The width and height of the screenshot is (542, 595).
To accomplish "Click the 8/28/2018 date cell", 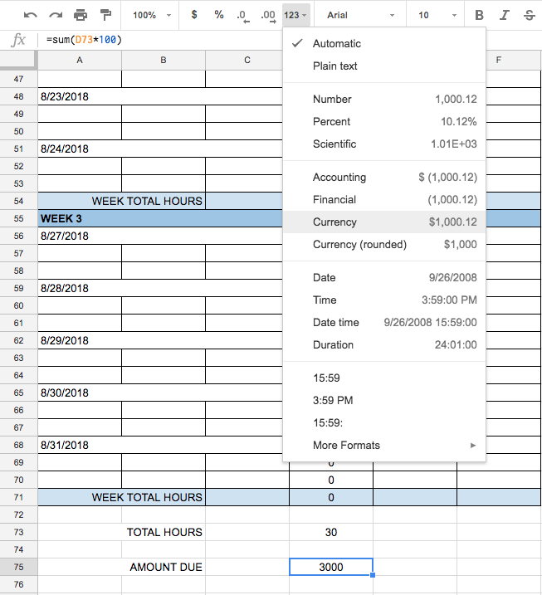I will (x=160, y=289).
